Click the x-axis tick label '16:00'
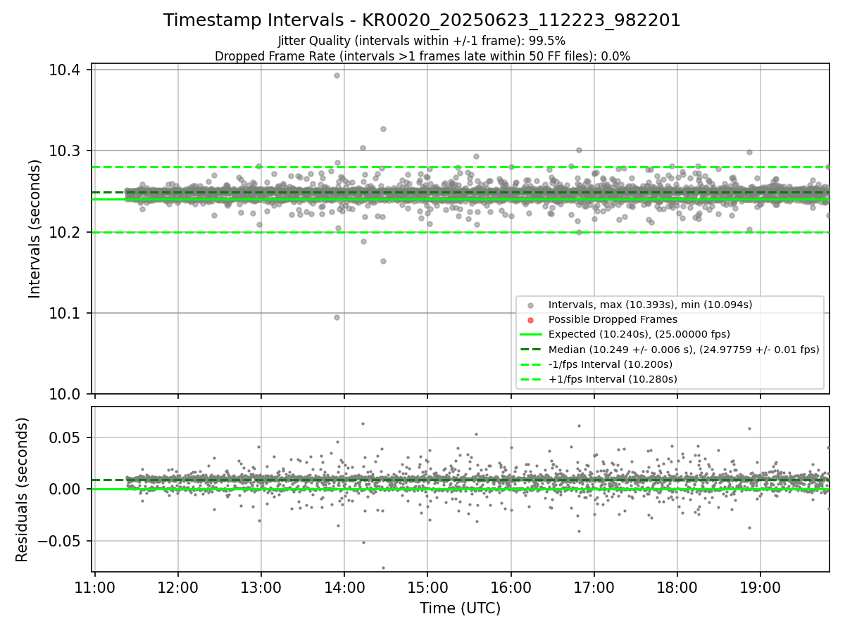The width and height of the screenshot is (845, 633). [511, 586]
